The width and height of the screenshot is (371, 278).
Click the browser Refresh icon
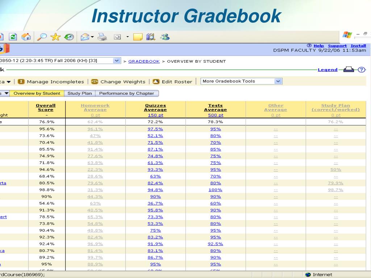[x=13, y=37]
